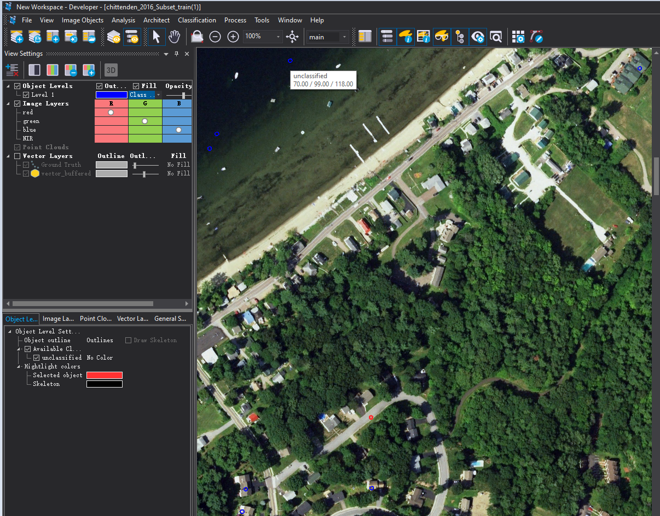Toggle the 3D view button

click(111, 70)
